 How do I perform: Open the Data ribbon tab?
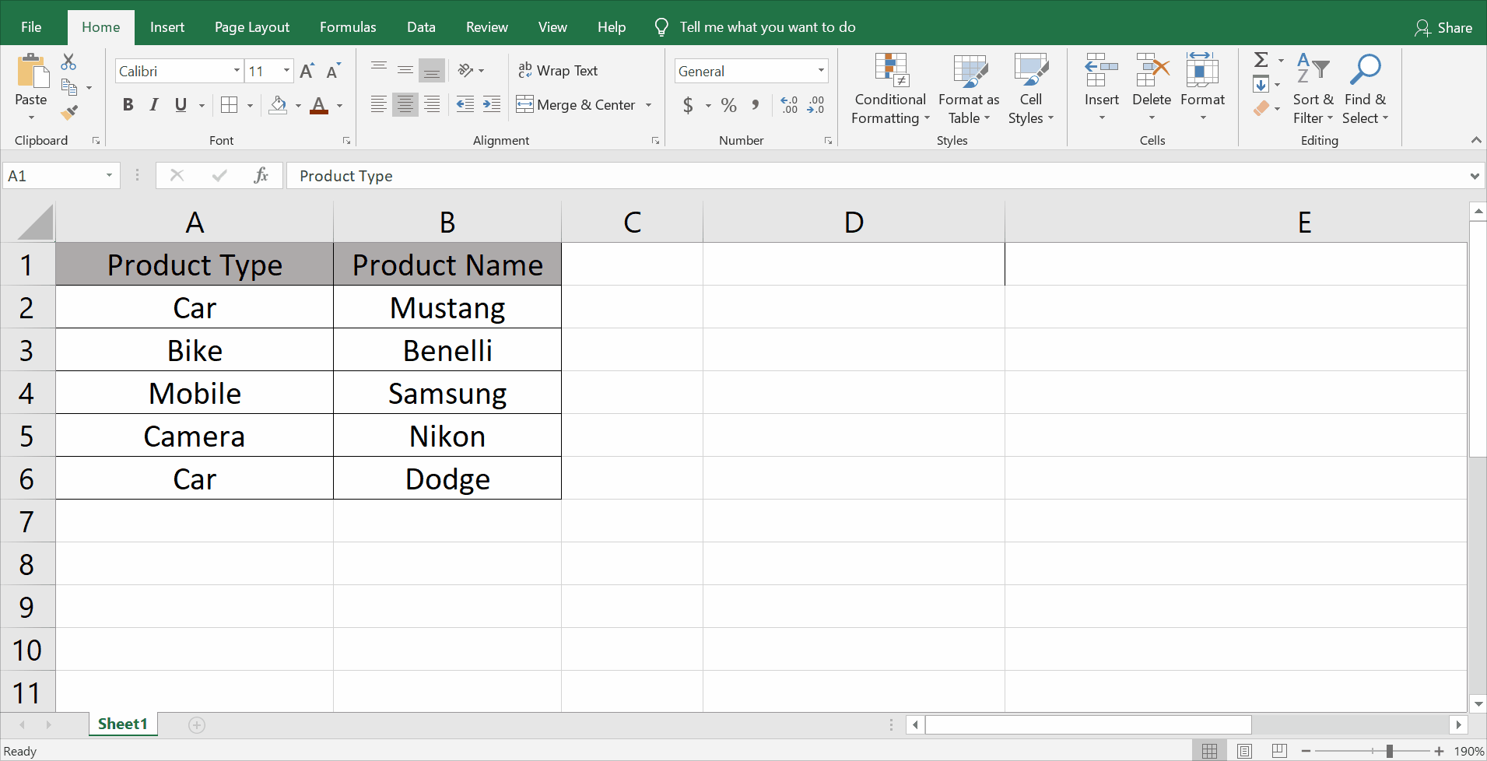pos(420,26)
